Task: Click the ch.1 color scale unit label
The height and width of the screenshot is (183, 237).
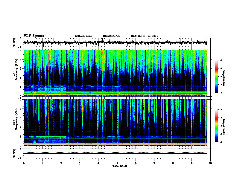Action: 224,78
